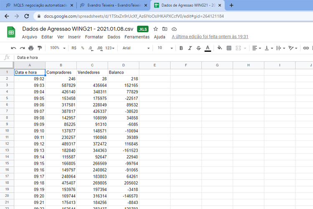This screenshot has width=313, height=209.
Task: Open the Editar menu
Action: click(x=47, y=37)
